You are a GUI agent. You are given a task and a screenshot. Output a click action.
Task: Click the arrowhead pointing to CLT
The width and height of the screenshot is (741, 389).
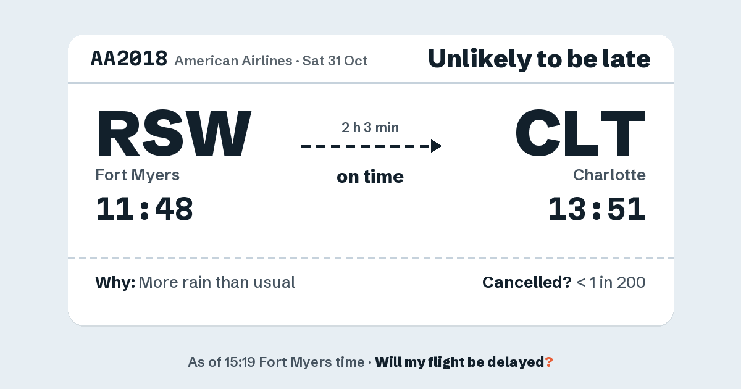[x=436, y=146]
